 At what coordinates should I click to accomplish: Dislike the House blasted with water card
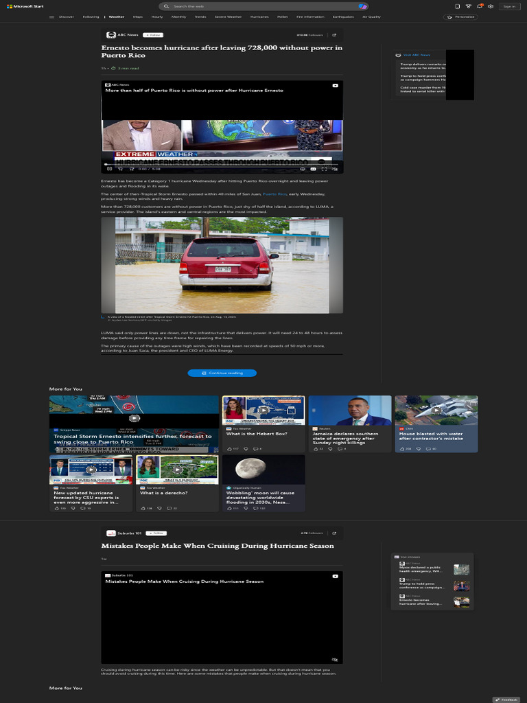click(418, 449)
